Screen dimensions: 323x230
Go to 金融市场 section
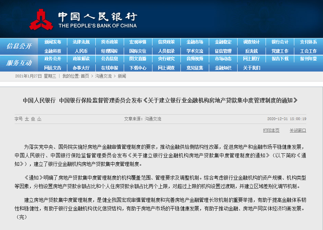[x=195, y=42]
